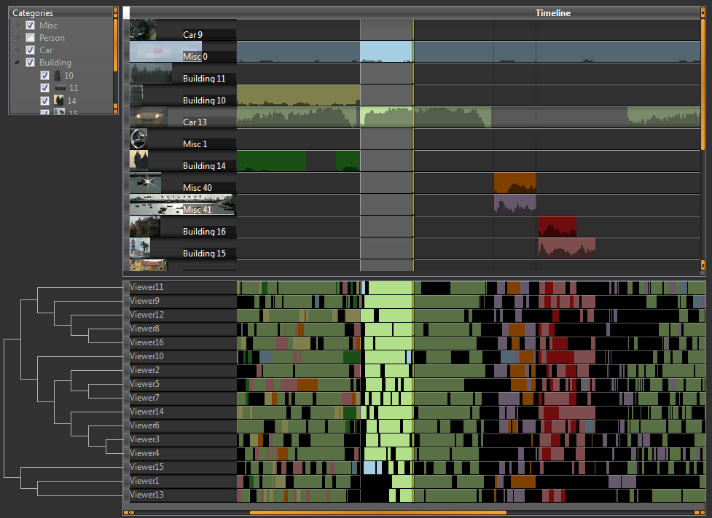The height and width of the screenshot is (518, 712).
Task: Click the Building 14 thumbnail in timeline
Action: coord(138,160)
